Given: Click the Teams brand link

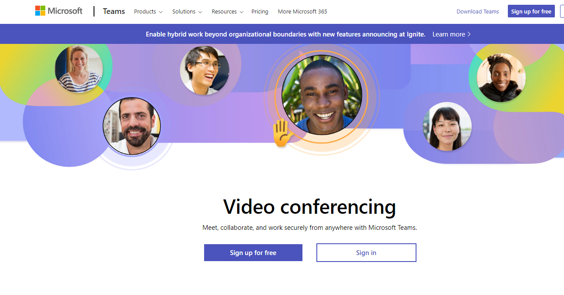Looking at the screenshot, I should pyautogui.click(x=114, y=11).
